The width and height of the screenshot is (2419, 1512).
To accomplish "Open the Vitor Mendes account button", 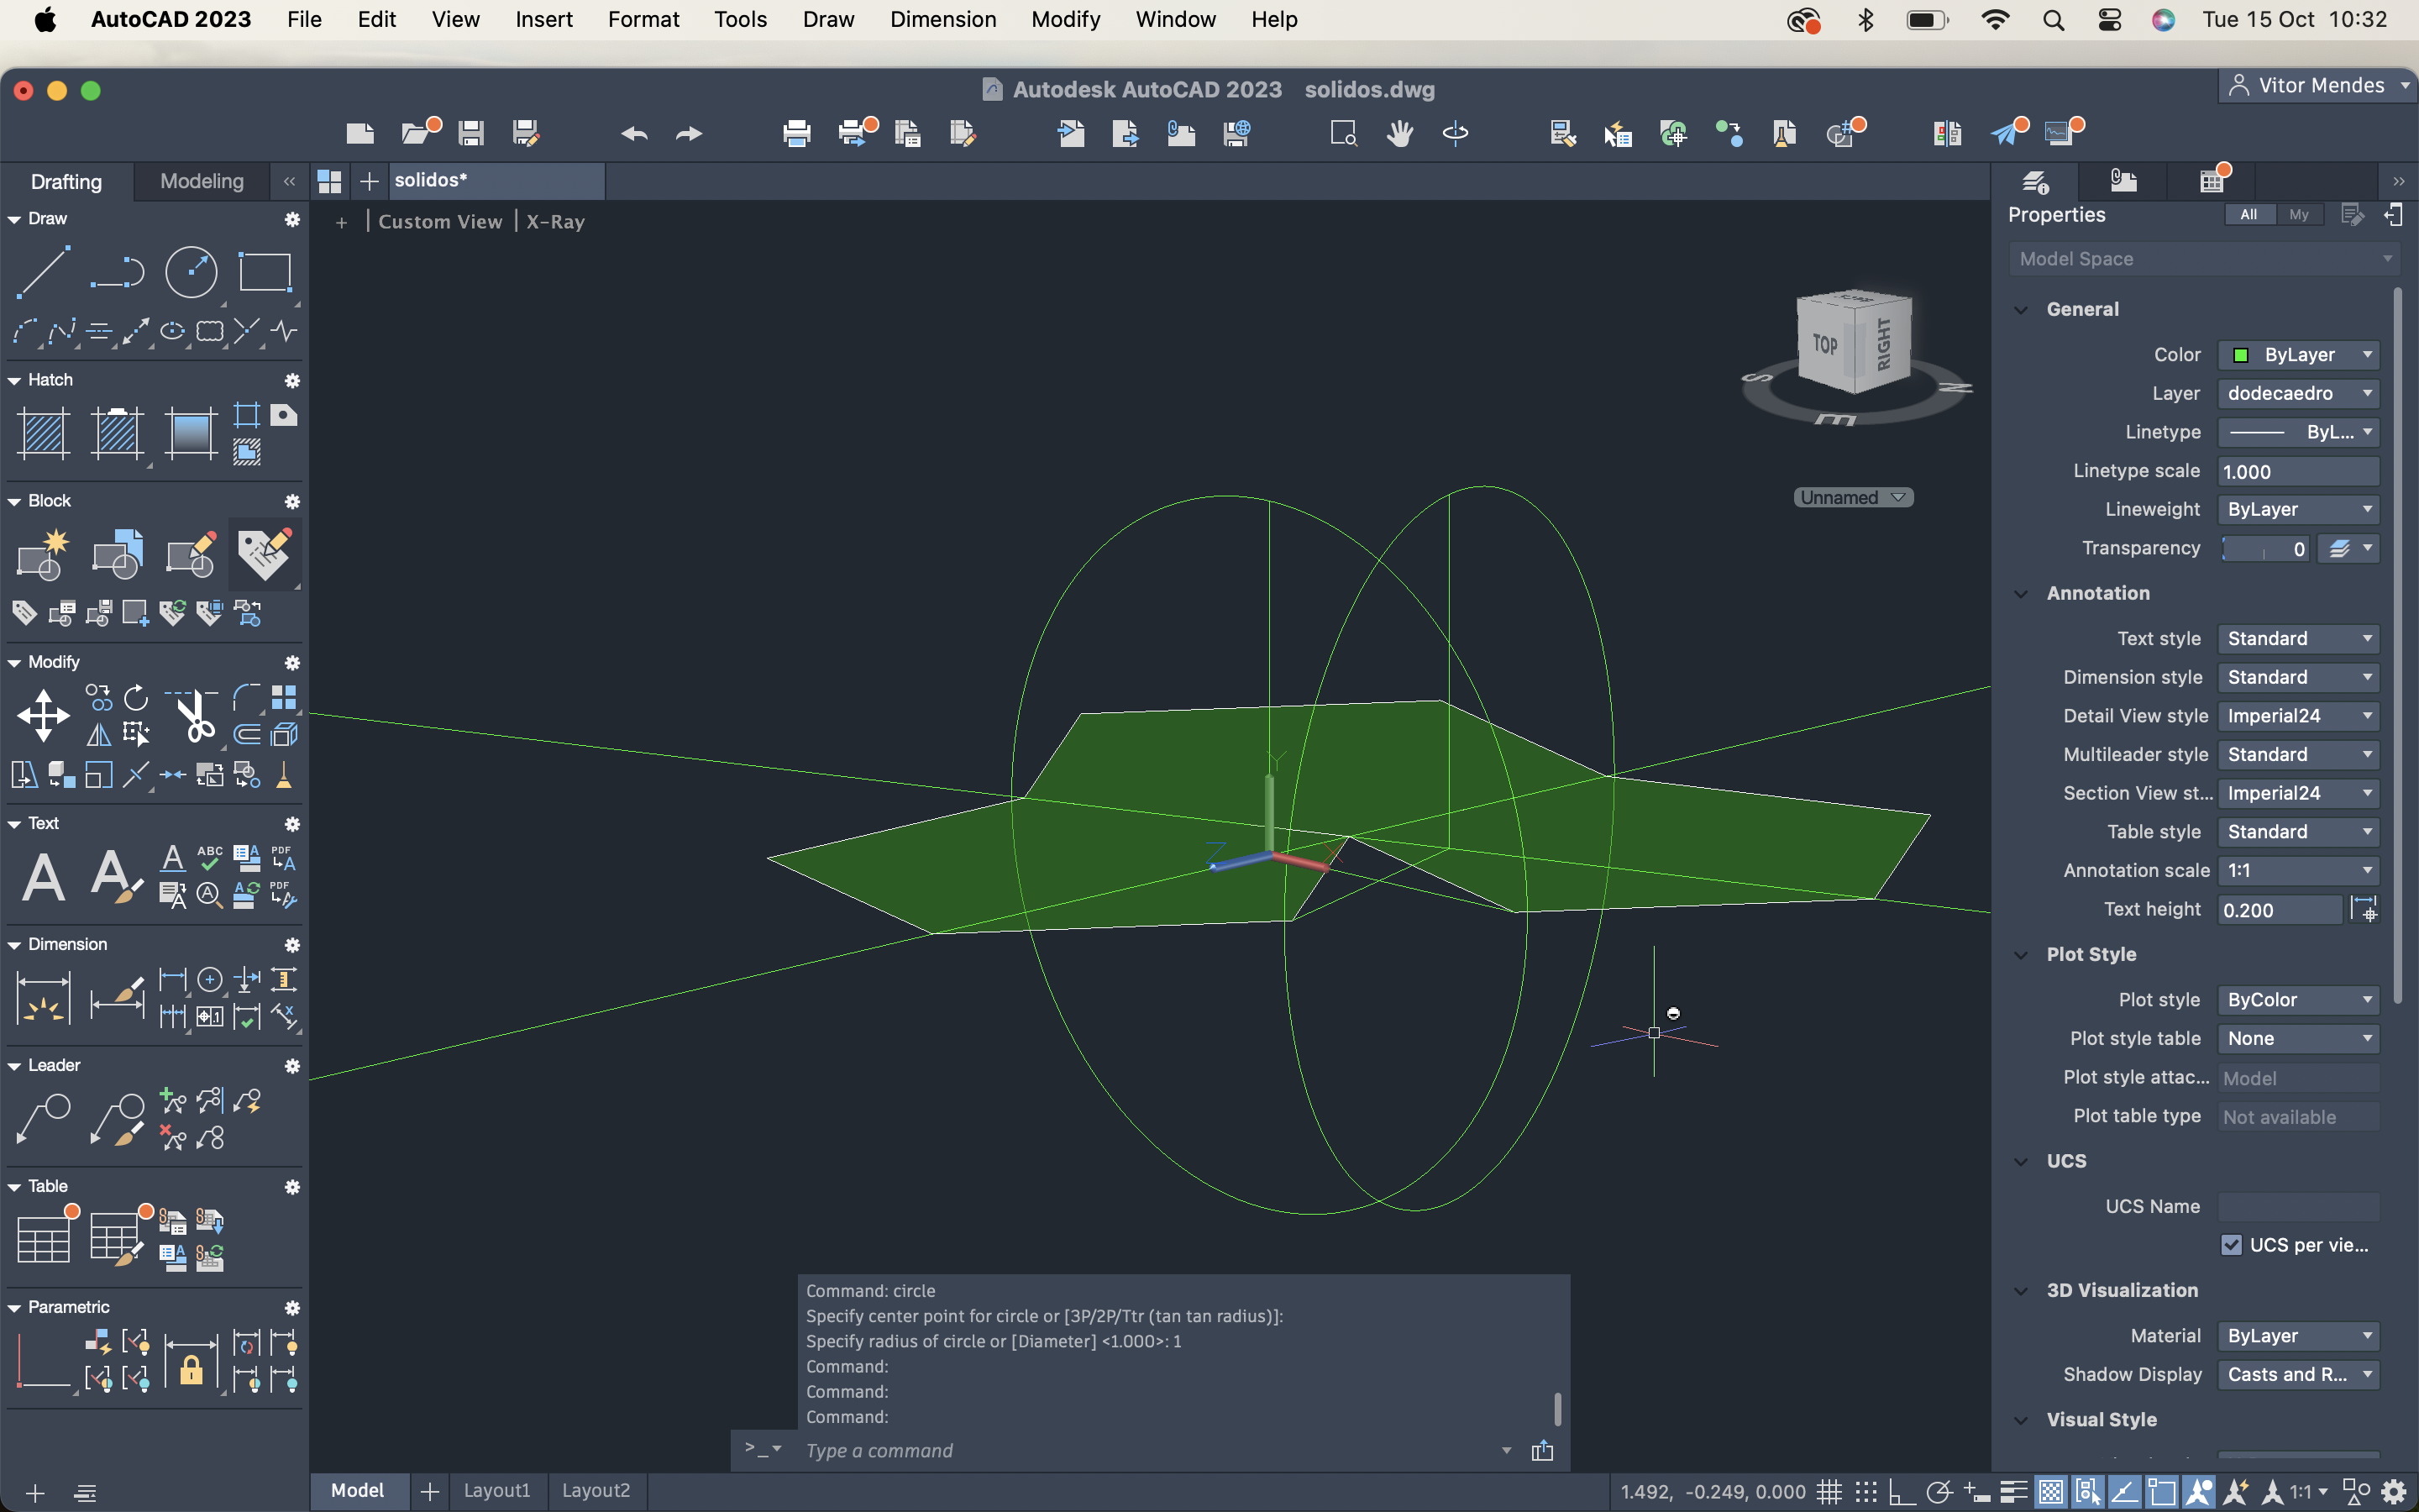I will pos(2317,85).
